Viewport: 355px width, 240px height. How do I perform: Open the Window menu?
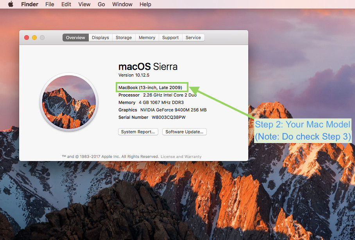pyautogui.click(x=122, y=4)
